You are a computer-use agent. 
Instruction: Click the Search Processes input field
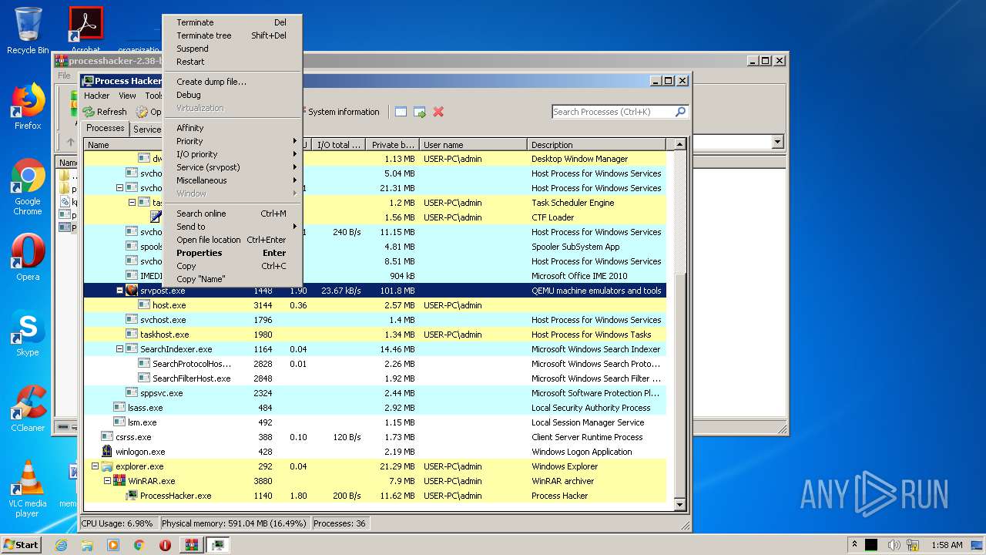point(613,112)
